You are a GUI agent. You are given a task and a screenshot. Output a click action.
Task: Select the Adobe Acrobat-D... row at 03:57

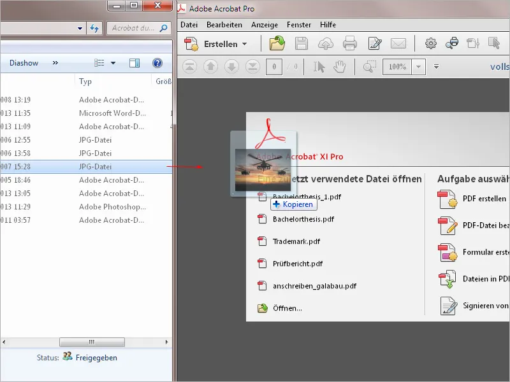pyautogui.click(x=86, y=220)
